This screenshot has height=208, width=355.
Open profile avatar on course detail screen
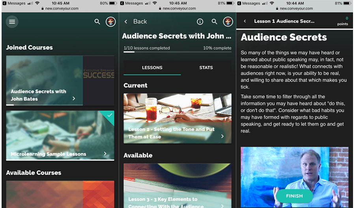click(228, 22)
